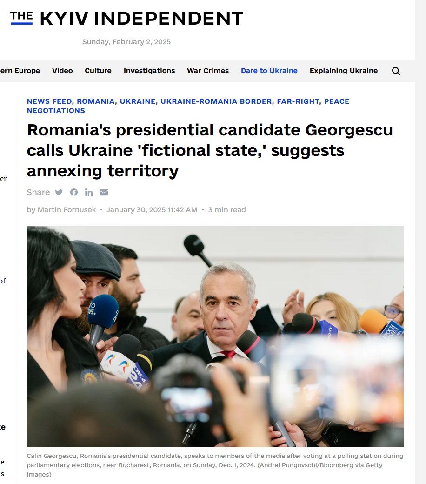
Task: Open the search magnifier icon
Action: point(396,71)
